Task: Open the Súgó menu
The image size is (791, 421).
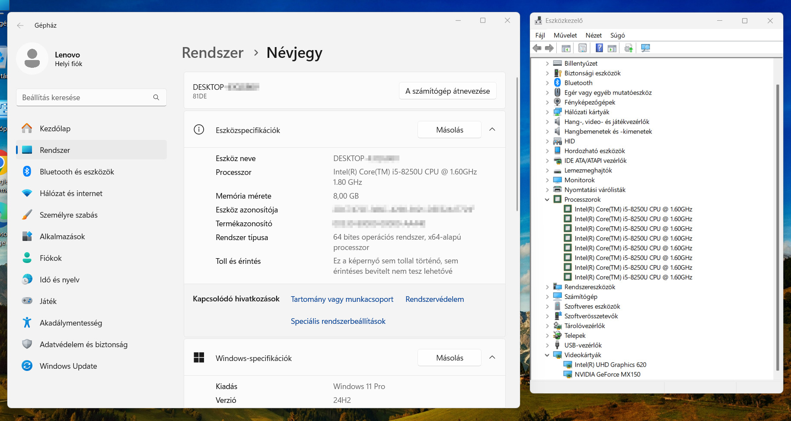Action: pyautogui.click(x=618, y=35)
